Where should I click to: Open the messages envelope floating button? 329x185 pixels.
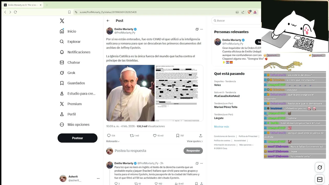pyautogui.click(x=320, y=180)
